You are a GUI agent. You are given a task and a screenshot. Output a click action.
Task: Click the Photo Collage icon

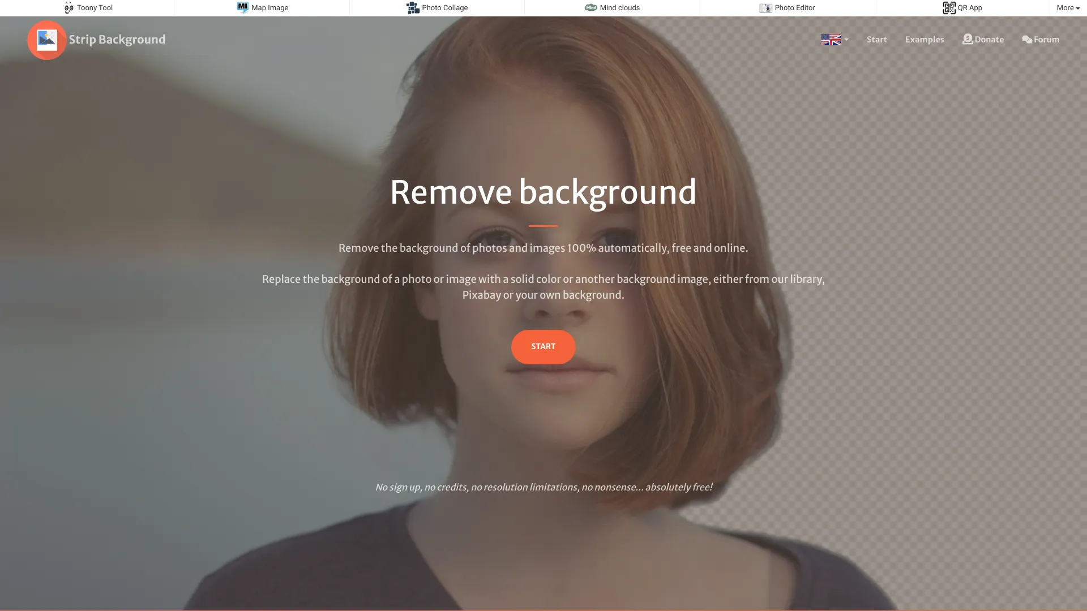tap(413, 7)
